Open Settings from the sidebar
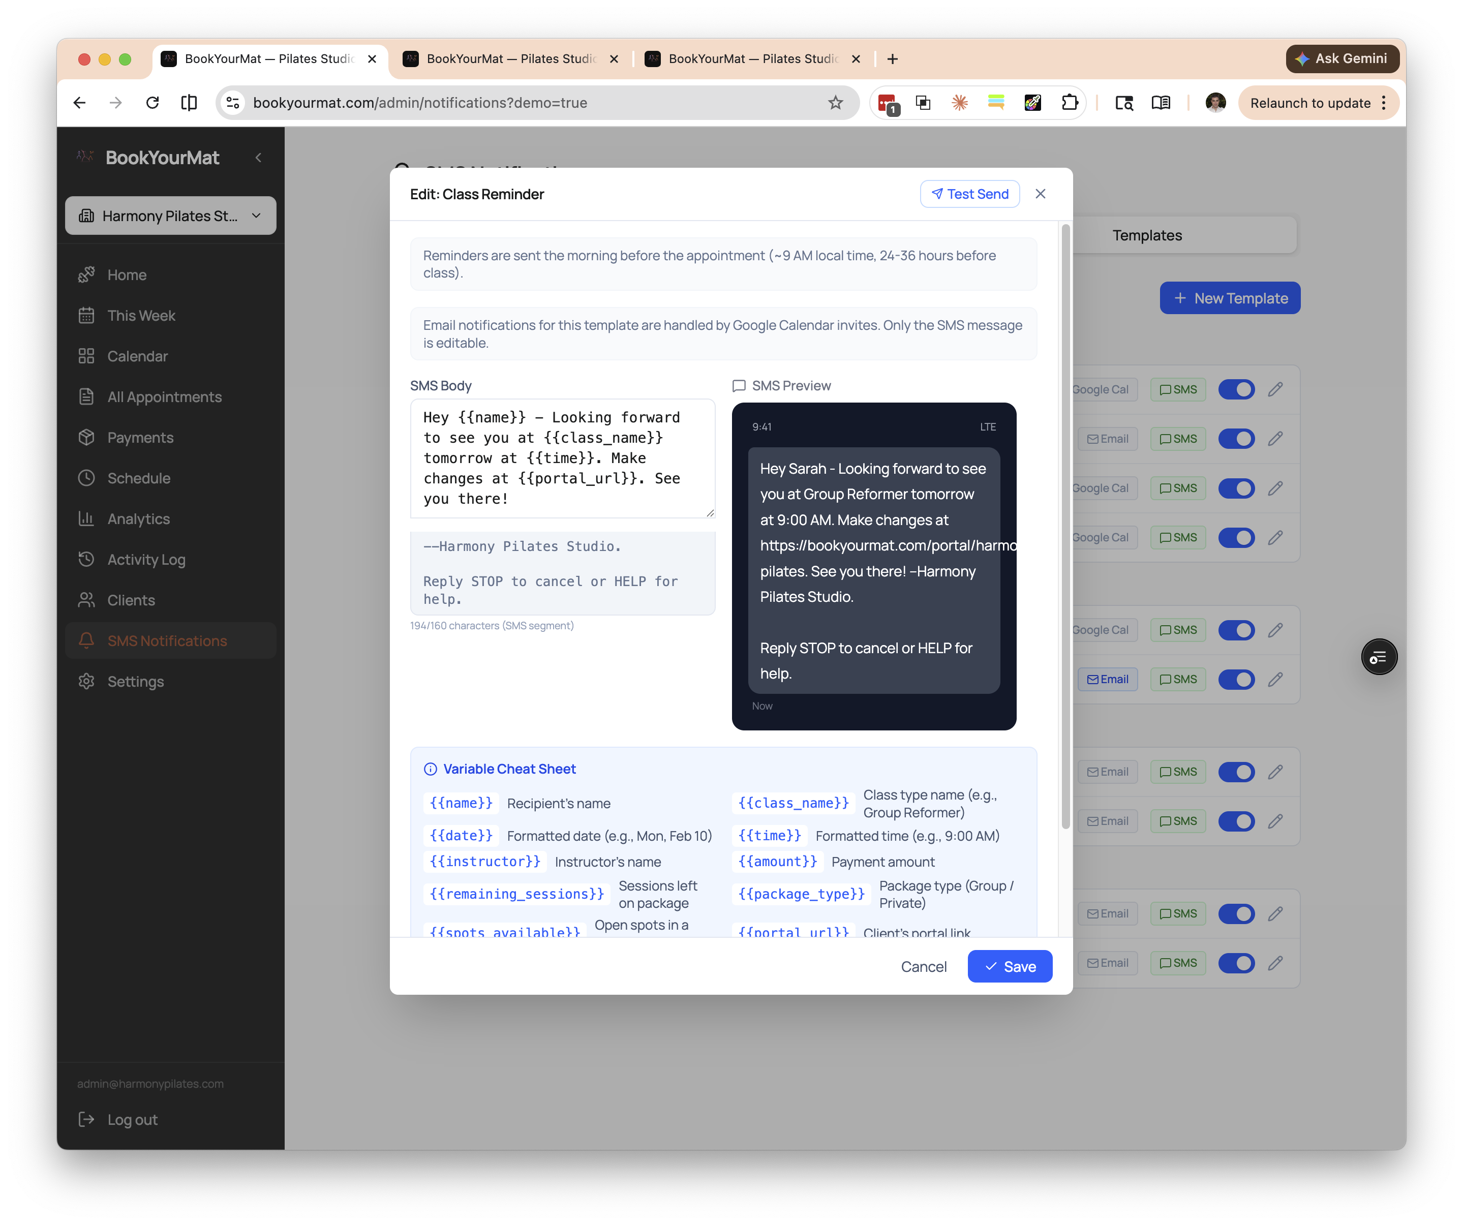The image size is (1463, 1225). [x=135, y=681]
